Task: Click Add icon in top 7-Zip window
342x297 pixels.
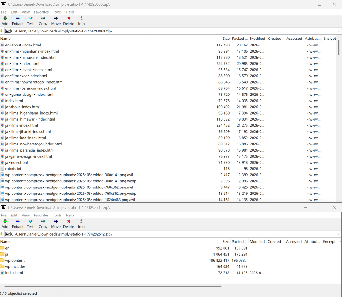Action: [5, 18]
